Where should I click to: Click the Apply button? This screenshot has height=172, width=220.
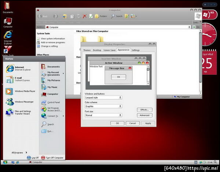pyautogui.click(x=148, y=123)
